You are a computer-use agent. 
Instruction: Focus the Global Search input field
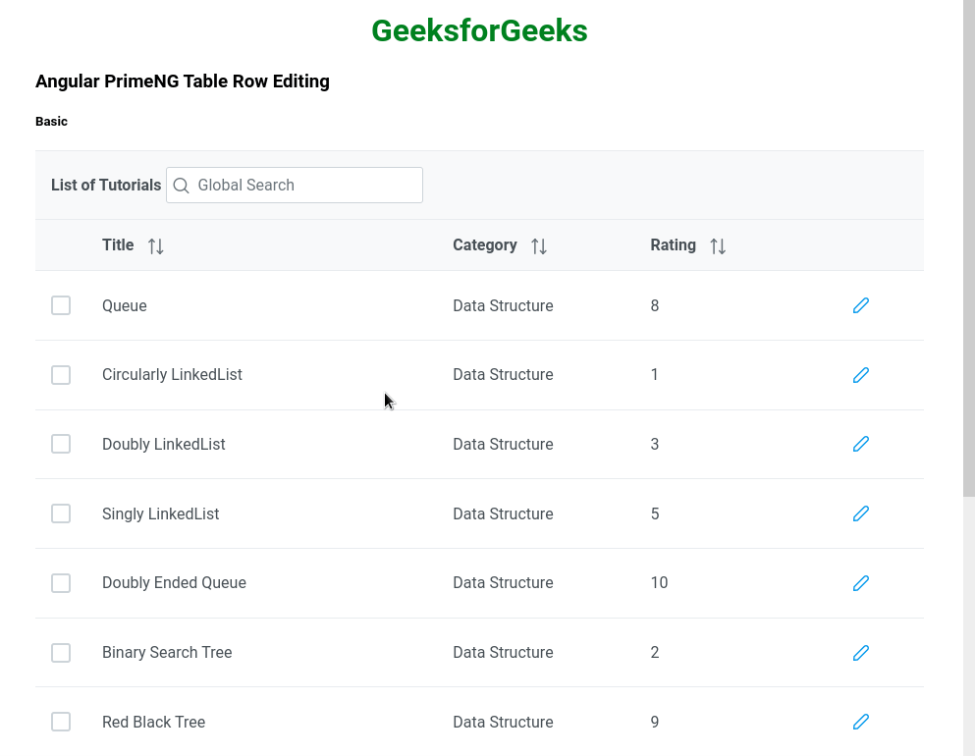click(x=304, y=186)
